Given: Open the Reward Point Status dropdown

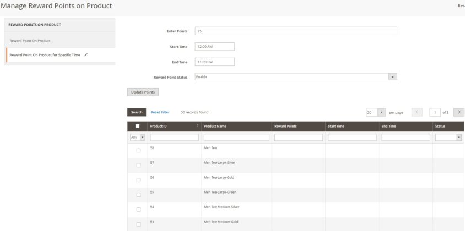Looking at the screenshot, I should (x=296, y=76).
